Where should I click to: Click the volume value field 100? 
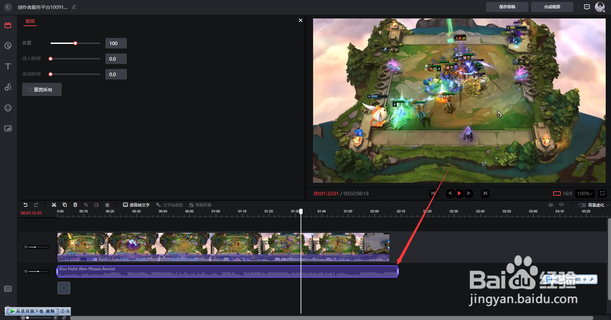(116, 43)
